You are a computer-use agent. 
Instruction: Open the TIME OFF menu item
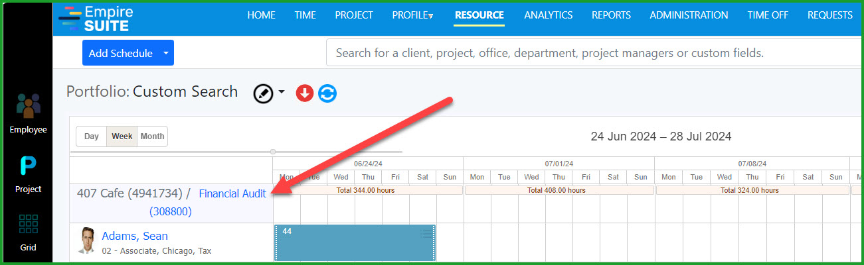(x=768, y=15)
